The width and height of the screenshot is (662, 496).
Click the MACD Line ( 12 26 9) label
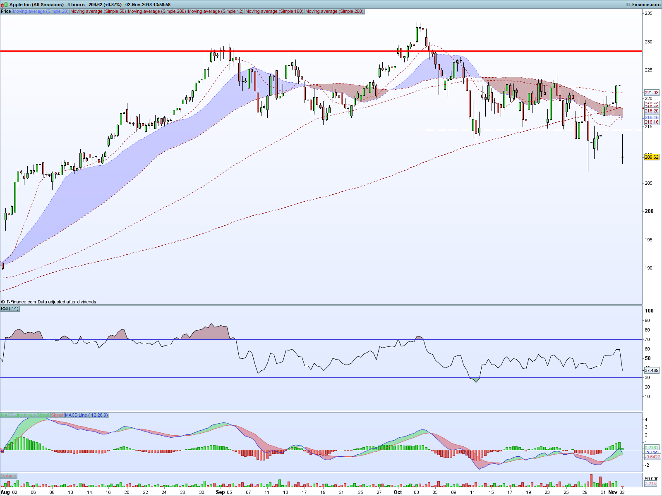(86, 415)
